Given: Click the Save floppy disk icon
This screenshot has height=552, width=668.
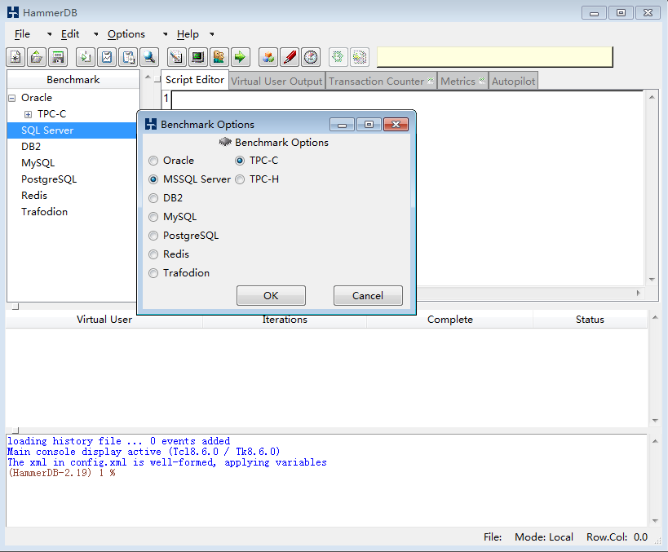Looking at the screenshot, I should (x=58, y=57).
